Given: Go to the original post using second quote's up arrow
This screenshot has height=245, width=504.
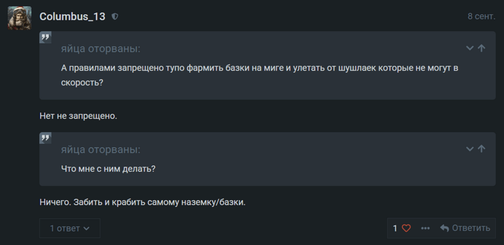Looking at the screenshot, I should pyautogui.click(x=481, y=149).
